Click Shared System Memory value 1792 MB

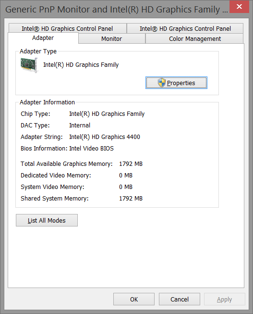(x=131, y=199)
